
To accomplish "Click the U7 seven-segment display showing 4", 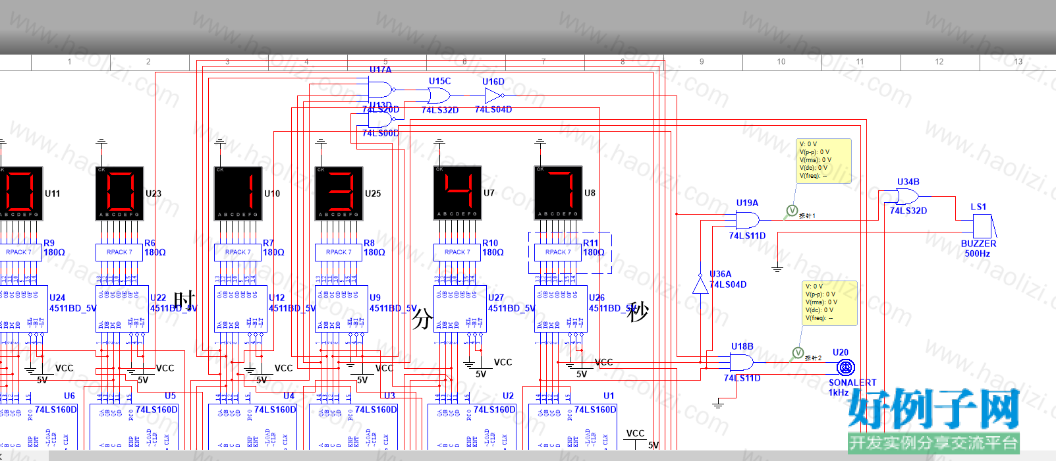I will (457, 193).
